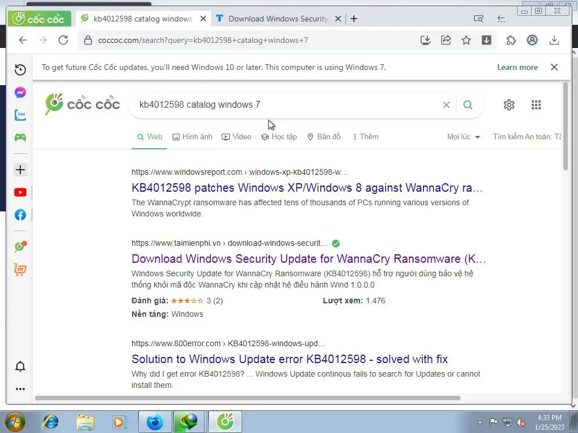Select the Video search tab
Image resolution: width=578 pixels, height=433 pixels.
click(x=237, y=137)
